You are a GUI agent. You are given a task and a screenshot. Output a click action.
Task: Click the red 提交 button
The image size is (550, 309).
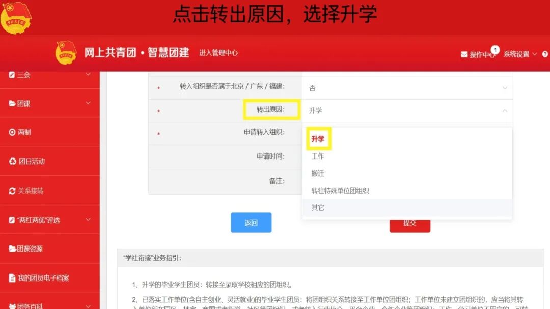pos(409,225)
